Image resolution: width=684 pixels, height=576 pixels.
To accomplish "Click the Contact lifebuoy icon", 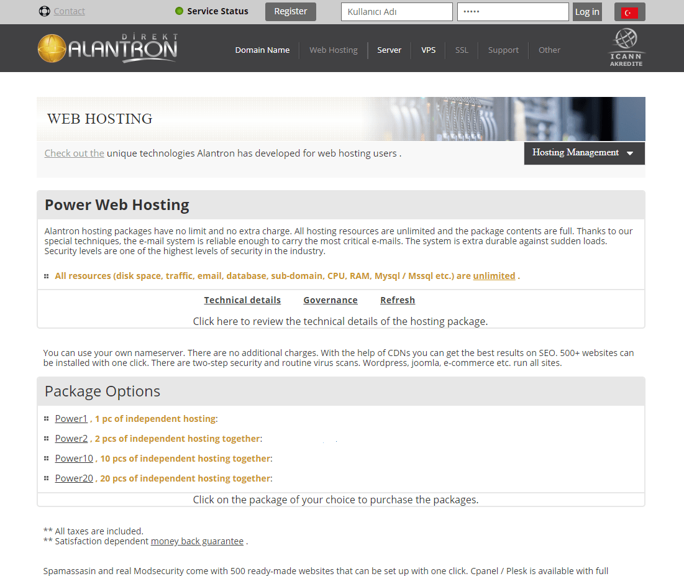I will pyautogui.click(x=45, y=11).
